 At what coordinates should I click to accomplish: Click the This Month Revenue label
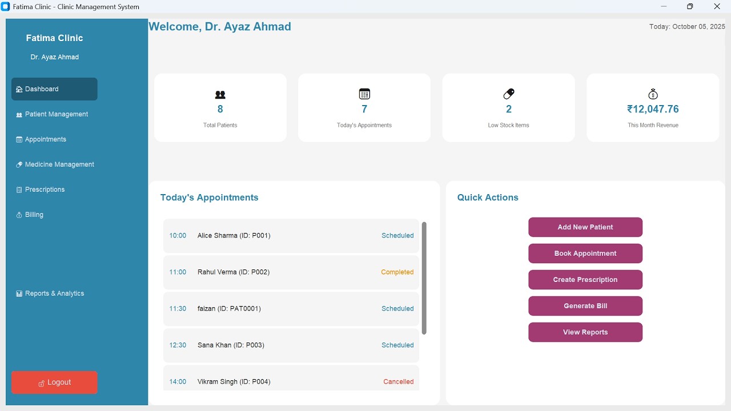[x=653, y=125]
